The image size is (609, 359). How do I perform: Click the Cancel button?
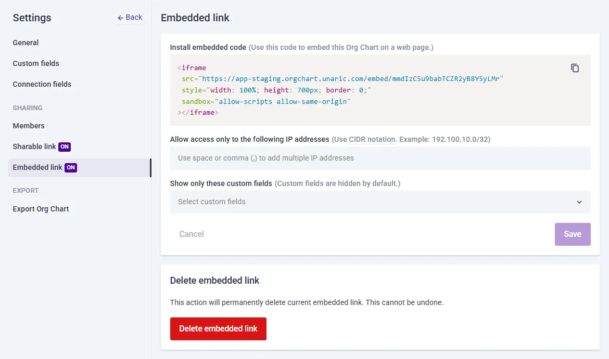192,234
